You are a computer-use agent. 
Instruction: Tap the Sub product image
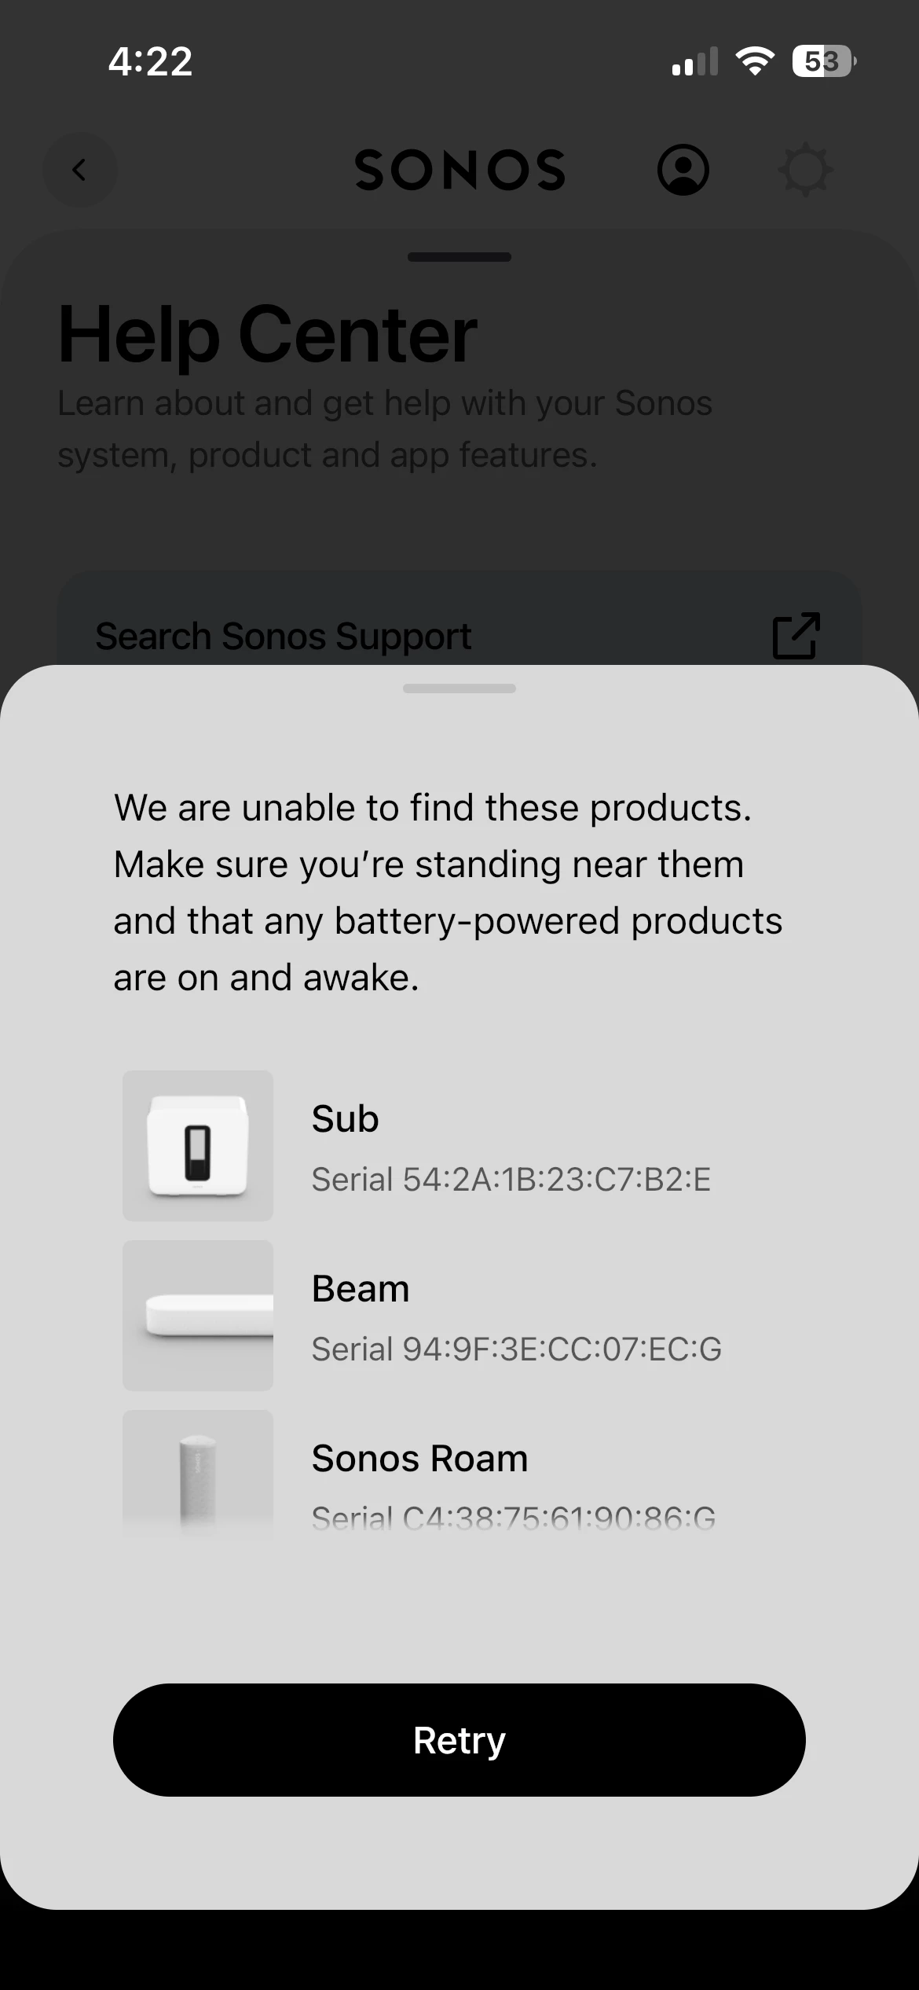point(198,1145)
